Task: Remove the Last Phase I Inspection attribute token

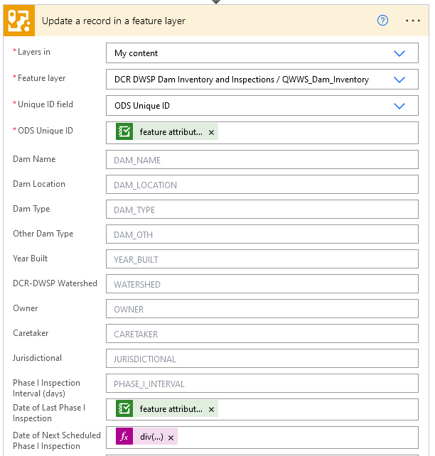Action: point(211,409)
